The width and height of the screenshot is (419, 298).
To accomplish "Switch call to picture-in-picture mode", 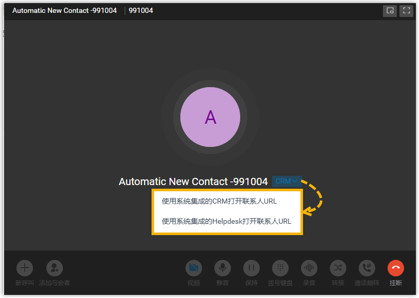I will 390,11.
